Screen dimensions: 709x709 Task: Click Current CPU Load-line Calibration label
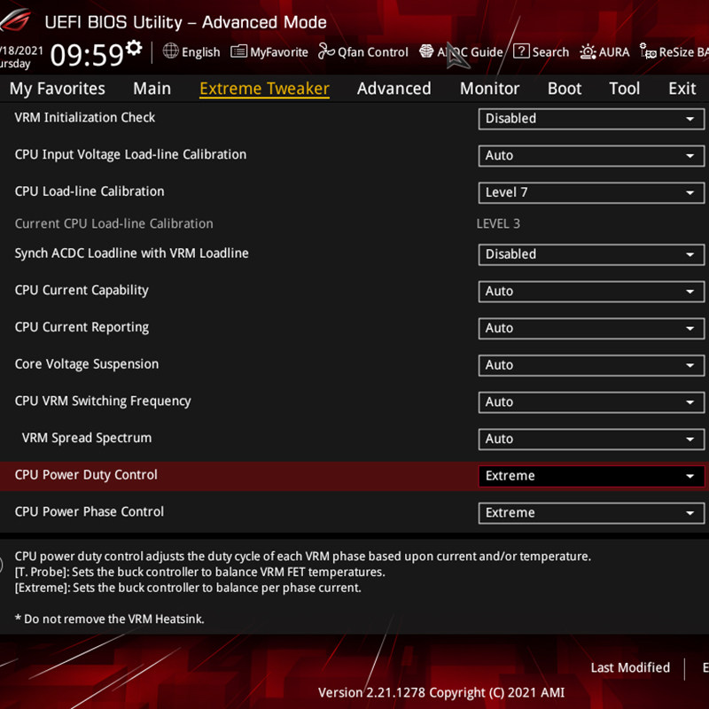114,223
